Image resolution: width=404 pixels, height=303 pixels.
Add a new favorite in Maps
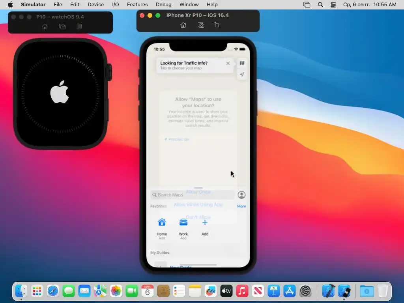coord(205,227)
